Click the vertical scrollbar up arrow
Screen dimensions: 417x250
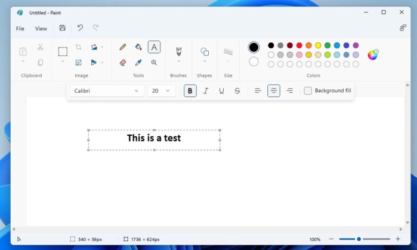[407, 85]
